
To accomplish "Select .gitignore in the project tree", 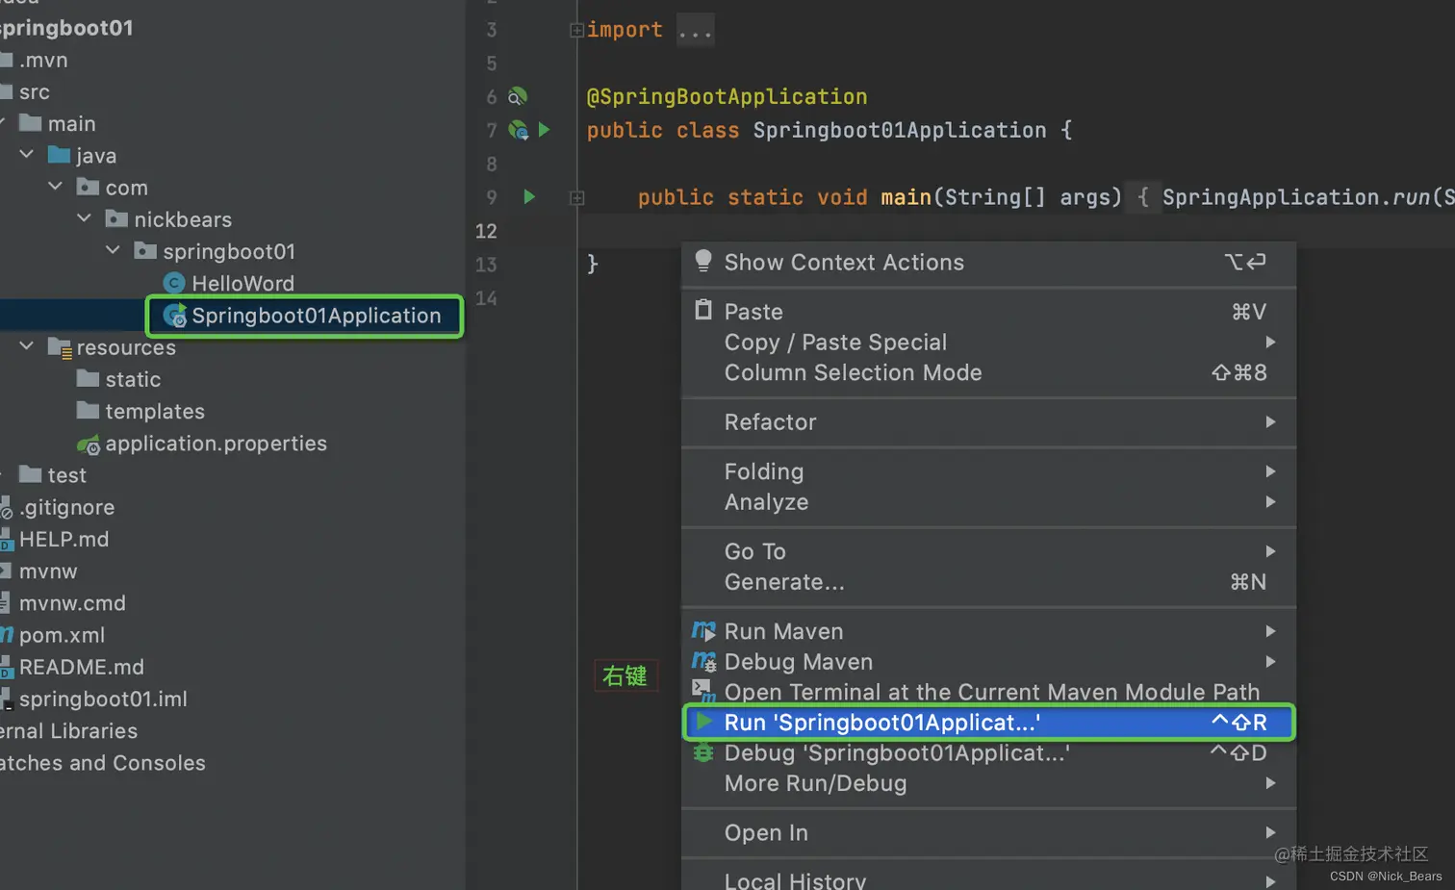I will [66, 507].
